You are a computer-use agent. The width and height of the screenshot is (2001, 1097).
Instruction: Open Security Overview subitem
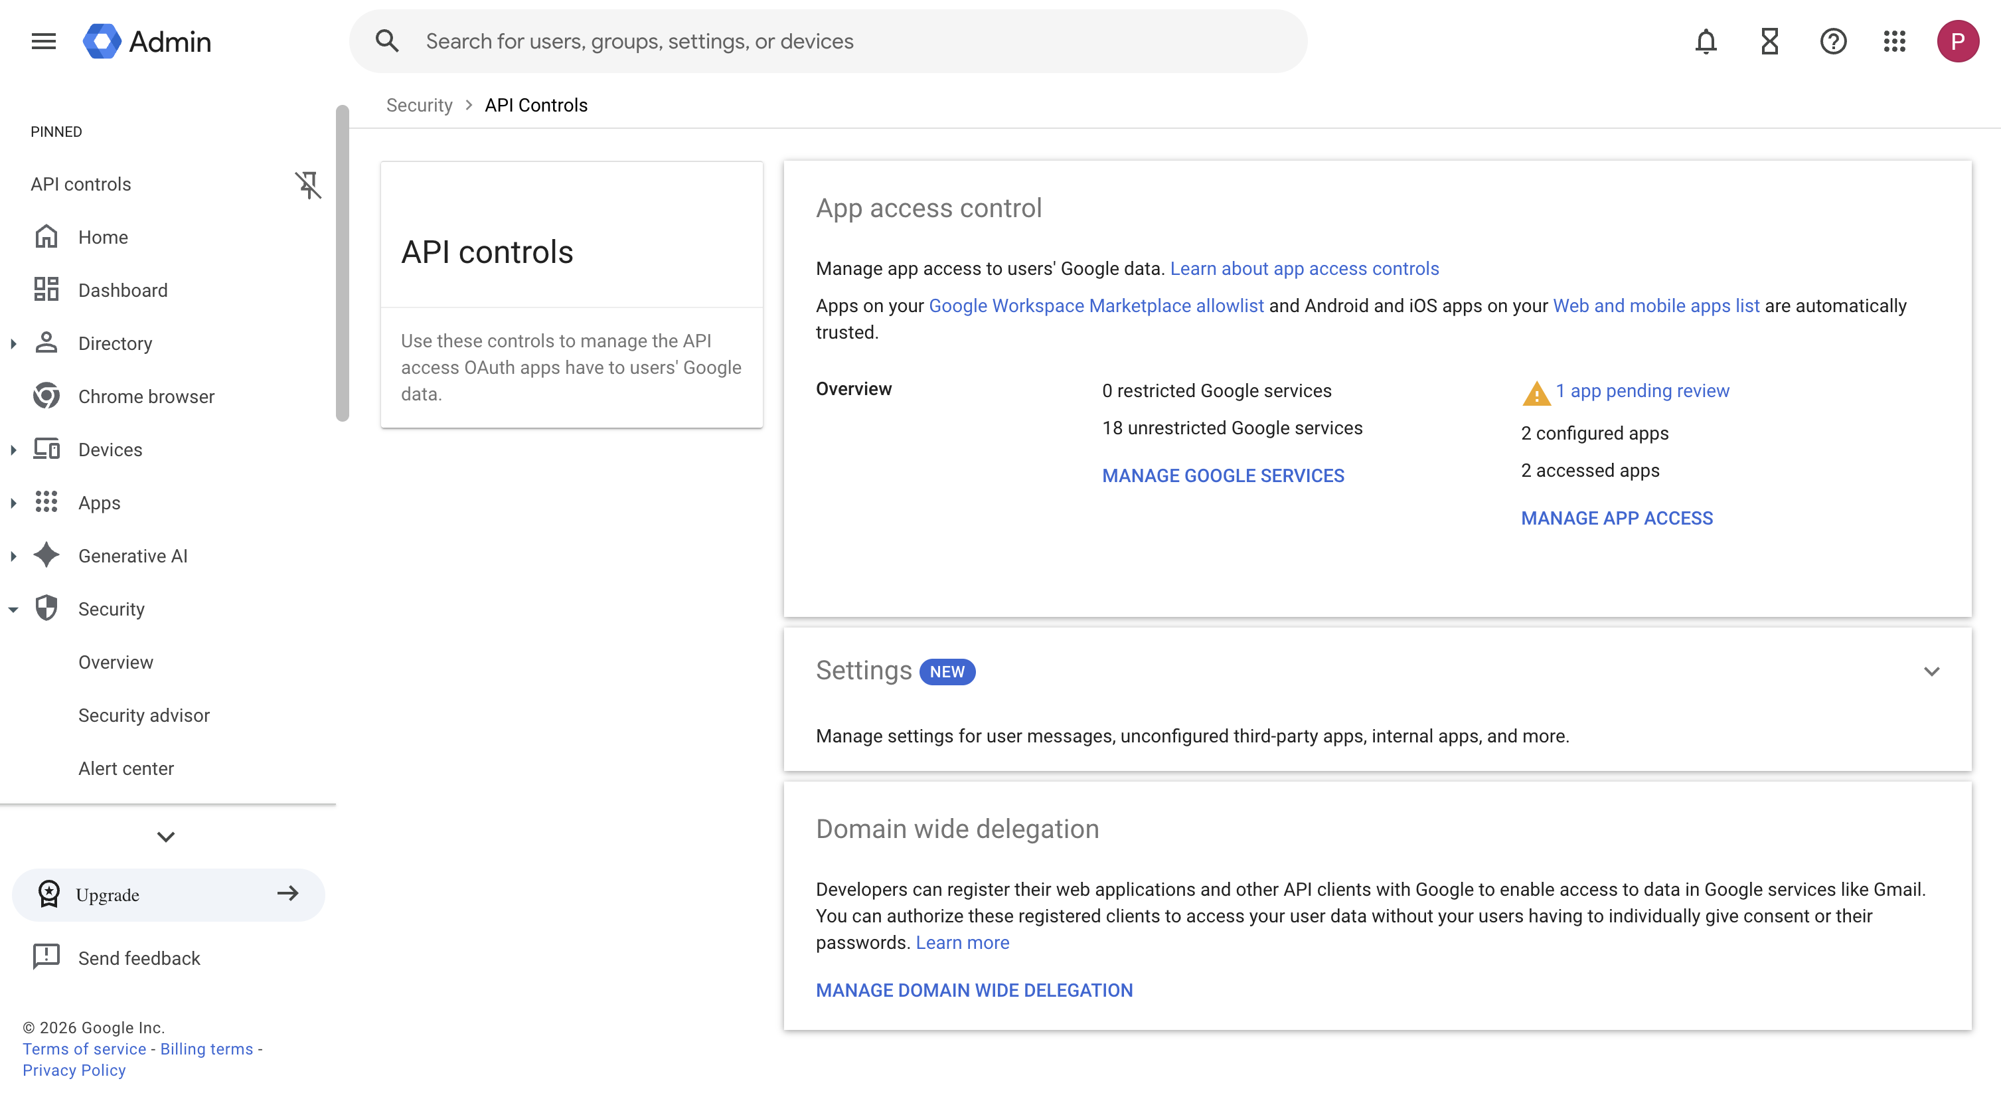[x=116, y=662]
